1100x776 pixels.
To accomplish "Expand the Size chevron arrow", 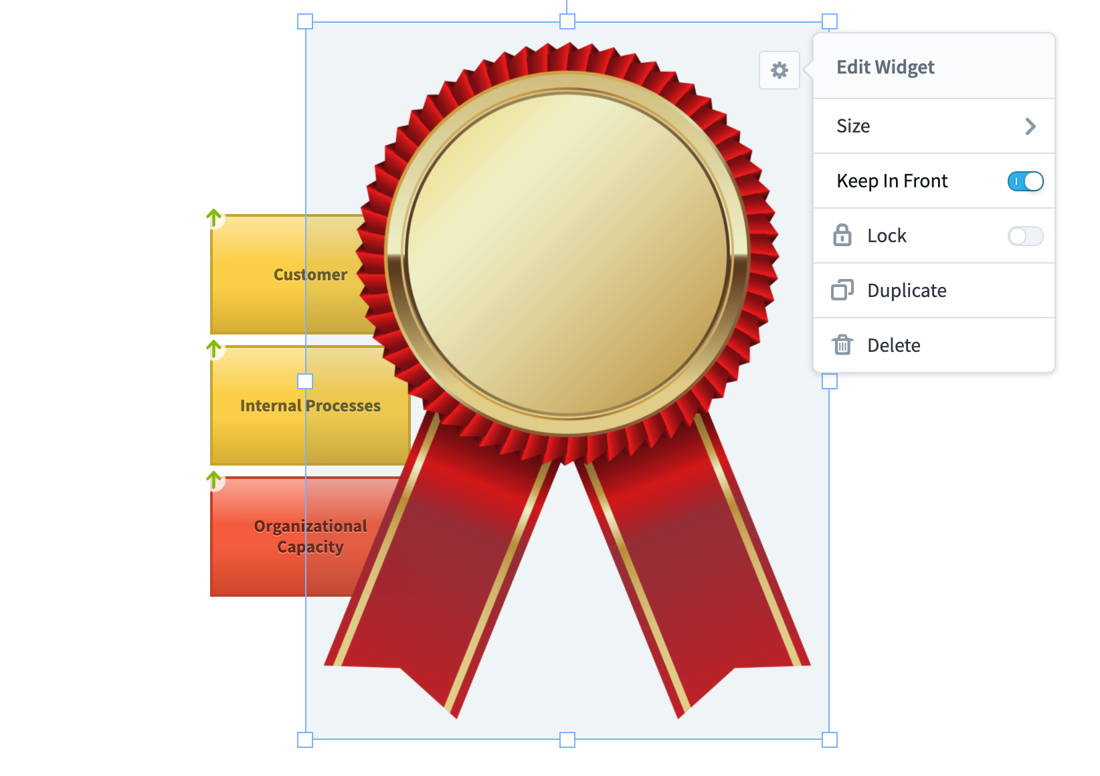I will pyautogui.click(x=1030, y=126).
